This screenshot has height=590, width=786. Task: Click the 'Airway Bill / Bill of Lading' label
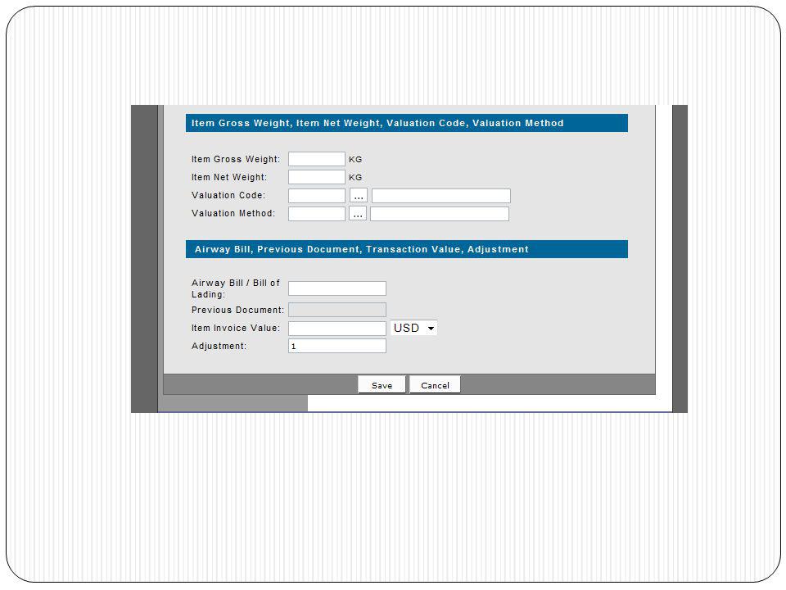(x=235, y=288)
